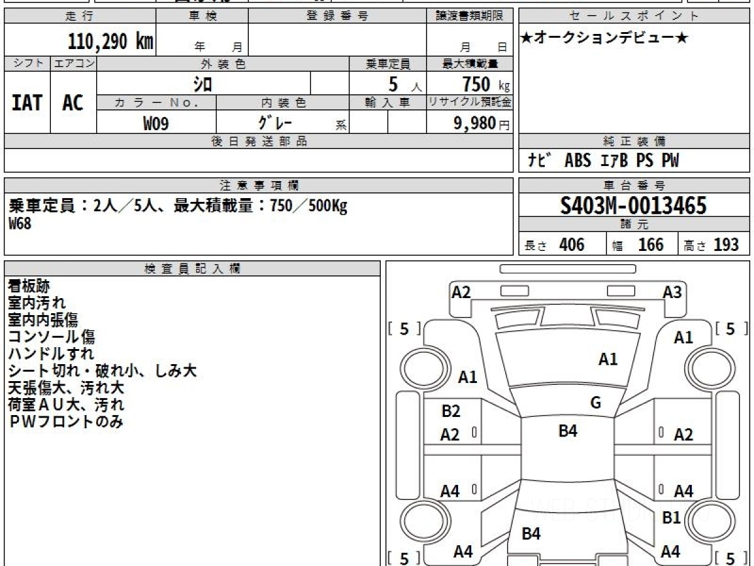Screen dimensions: 754x566
Task: Select the G mark on windshield
Action: coord(596,403)
